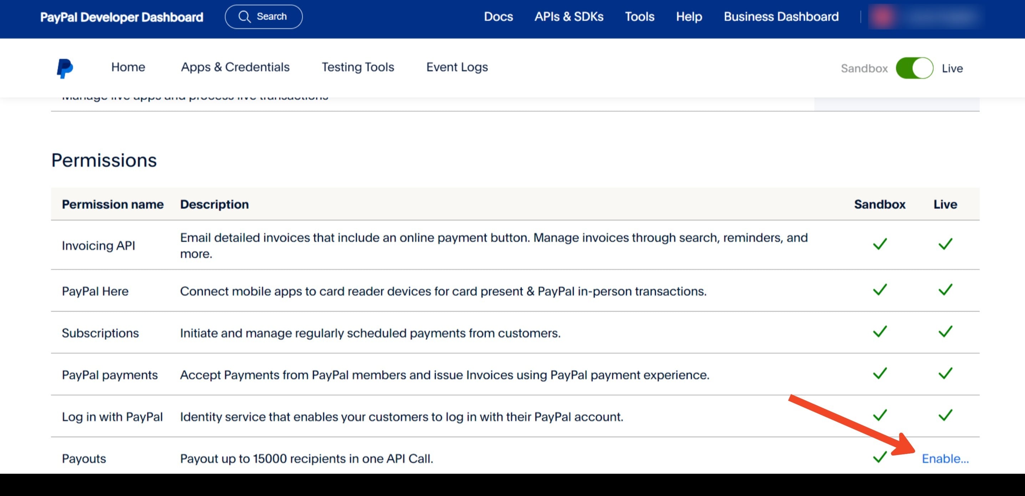This screenshot has height=496, width=1025.
Task: Go to Apps & Credentials tab
Action: [x=235, y=67]
